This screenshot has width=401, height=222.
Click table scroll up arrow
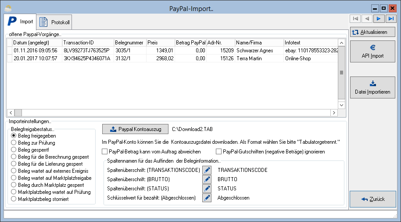(341, 43)
